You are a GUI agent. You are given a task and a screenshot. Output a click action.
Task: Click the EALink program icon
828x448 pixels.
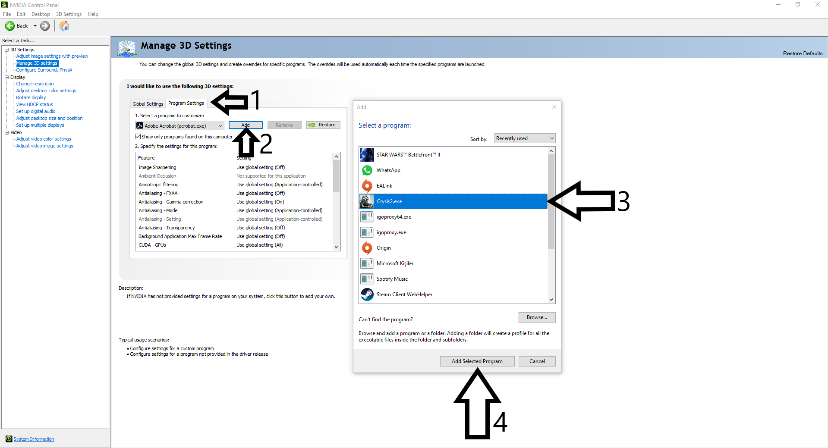(x=367, y=186)
